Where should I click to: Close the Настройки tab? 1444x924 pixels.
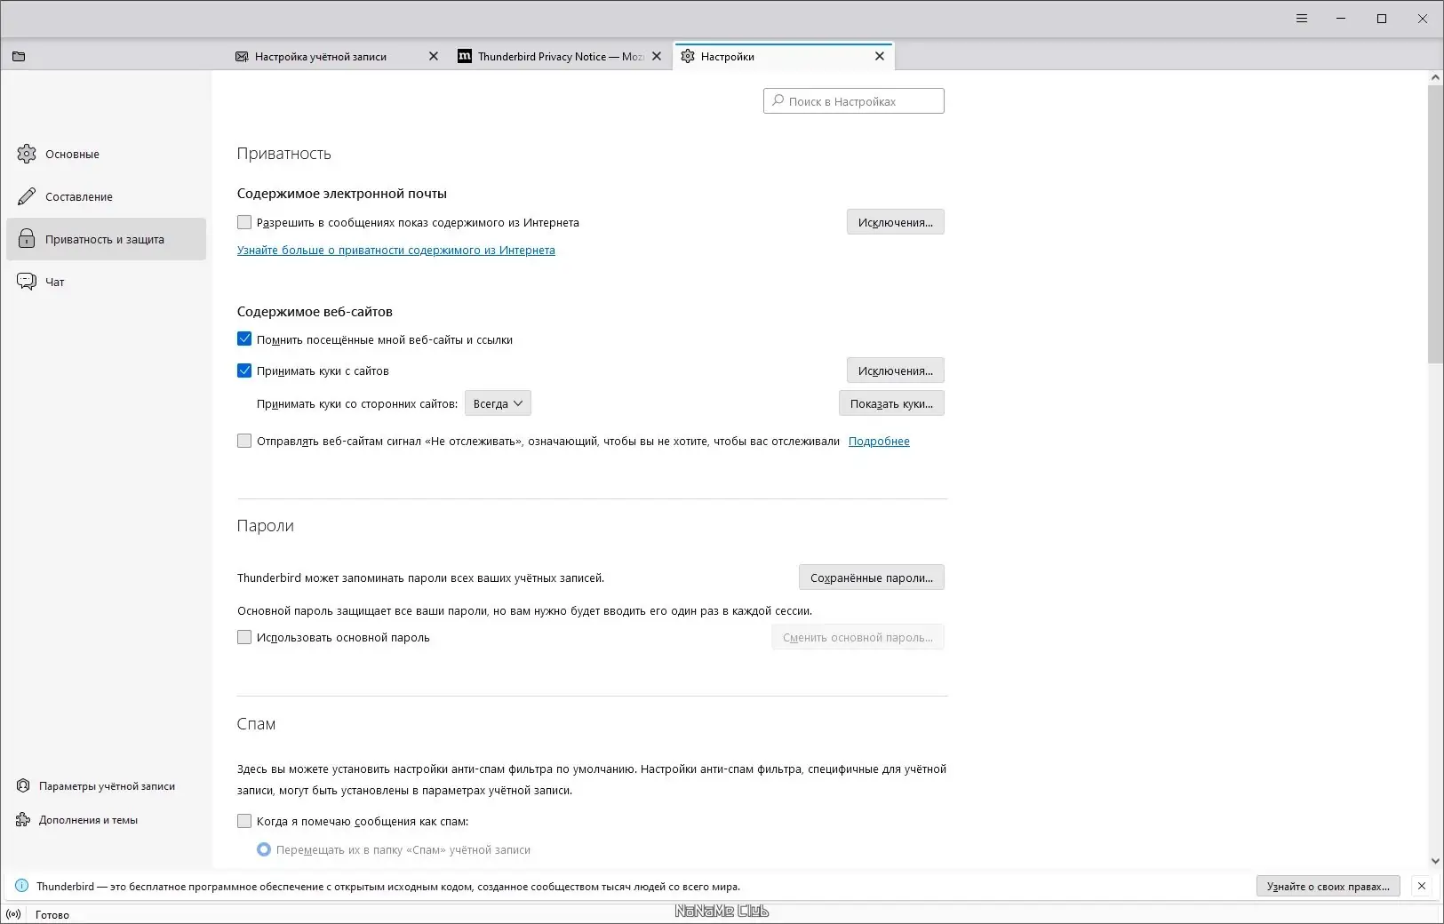tap(880, 56)
